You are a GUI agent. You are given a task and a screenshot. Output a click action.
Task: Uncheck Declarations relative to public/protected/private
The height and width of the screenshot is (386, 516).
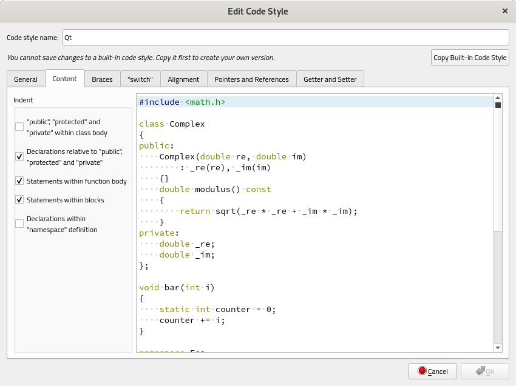(19, 157)
